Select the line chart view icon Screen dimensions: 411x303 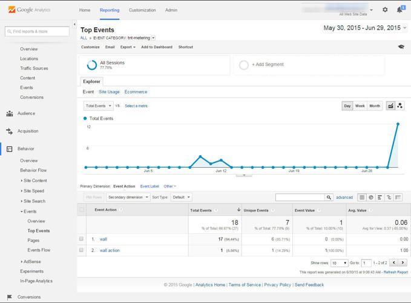tap(390, 105)
